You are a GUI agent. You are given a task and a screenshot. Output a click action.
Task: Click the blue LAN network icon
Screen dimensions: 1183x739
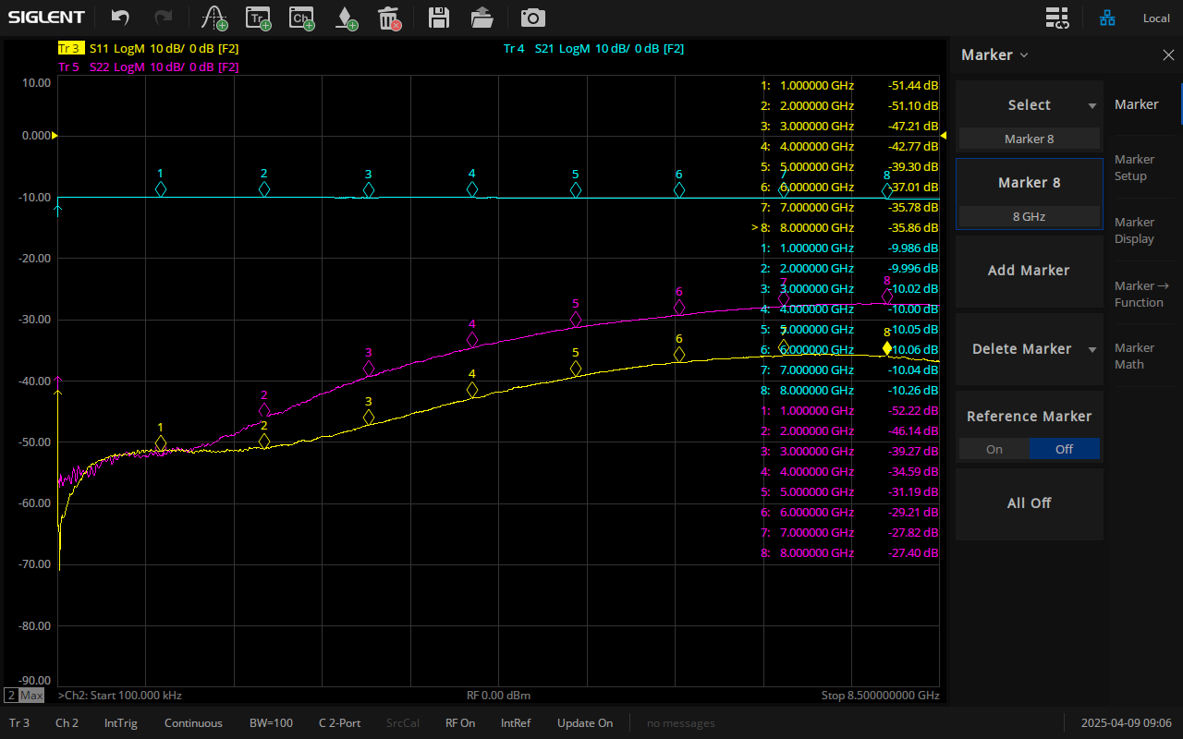1106,18
